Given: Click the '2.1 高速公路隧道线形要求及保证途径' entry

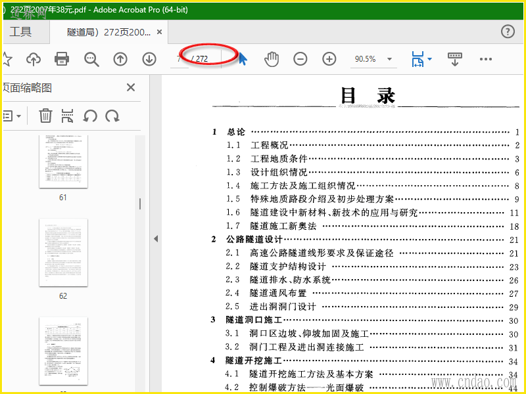Looking at the screenshot, I should click(372, 253).
